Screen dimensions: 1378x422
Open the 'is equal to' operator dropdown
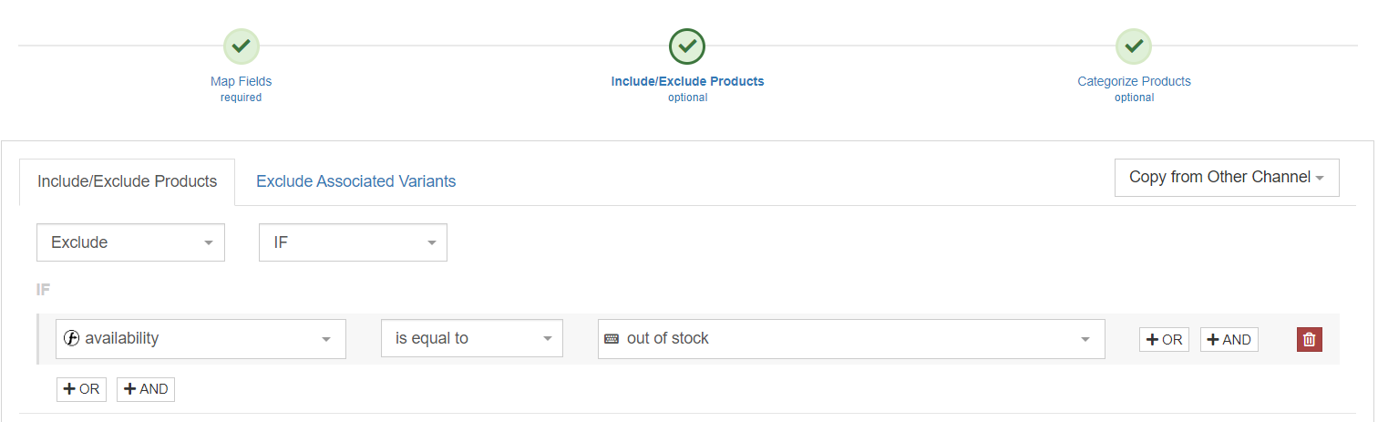coord(471,338)
